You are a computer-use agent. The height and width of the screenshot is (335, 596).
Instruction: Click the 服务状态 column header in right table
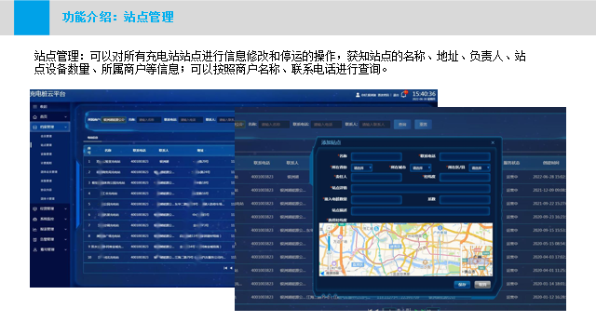pyautogui.click(x=511, y=163)
